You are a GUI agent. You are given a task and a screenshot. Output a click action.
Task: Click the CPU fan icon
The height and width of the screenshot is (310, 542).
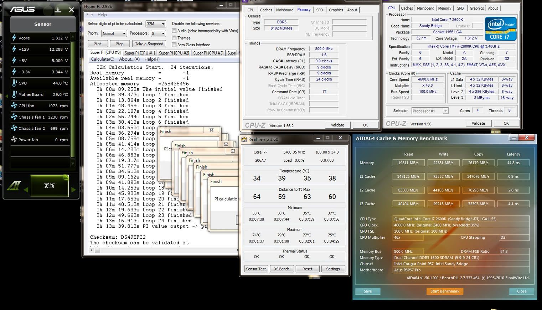pyautogui.click(x=14, y=105)
